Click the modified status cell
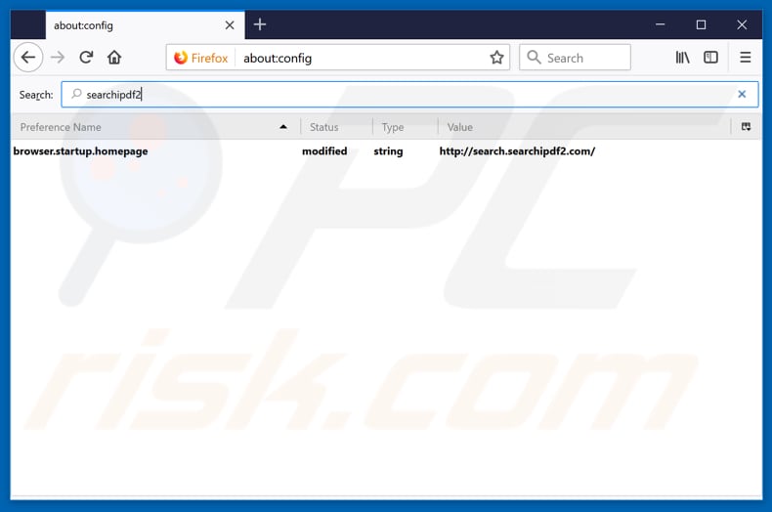 click(324, 151)
